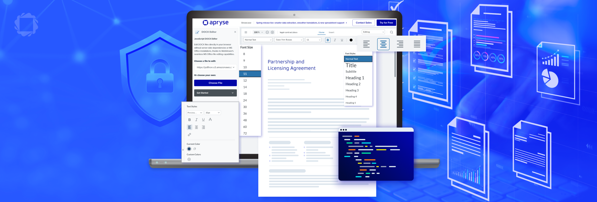Screen dimensions: 597x202
Task: Choose font size 48 in Font Size list
Action: click(x=245, y=120)
